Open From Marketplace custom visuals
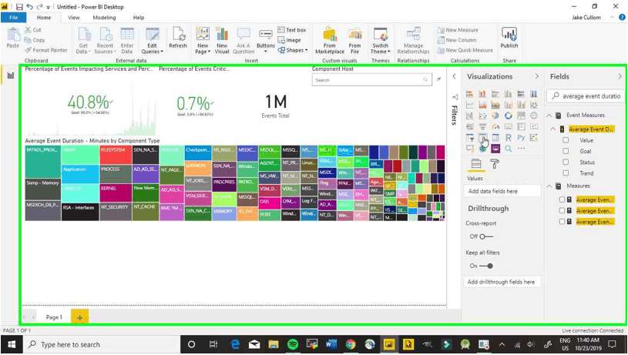This screenshot has width=628, height=355. (x=330, y=40)
